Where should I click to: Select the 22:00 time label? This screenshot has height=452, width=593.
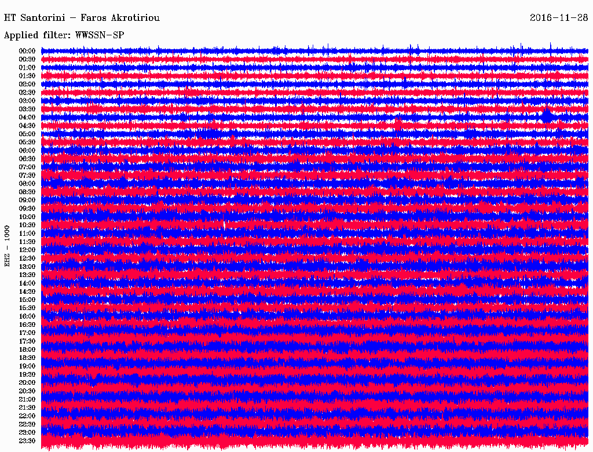point(27,416)
